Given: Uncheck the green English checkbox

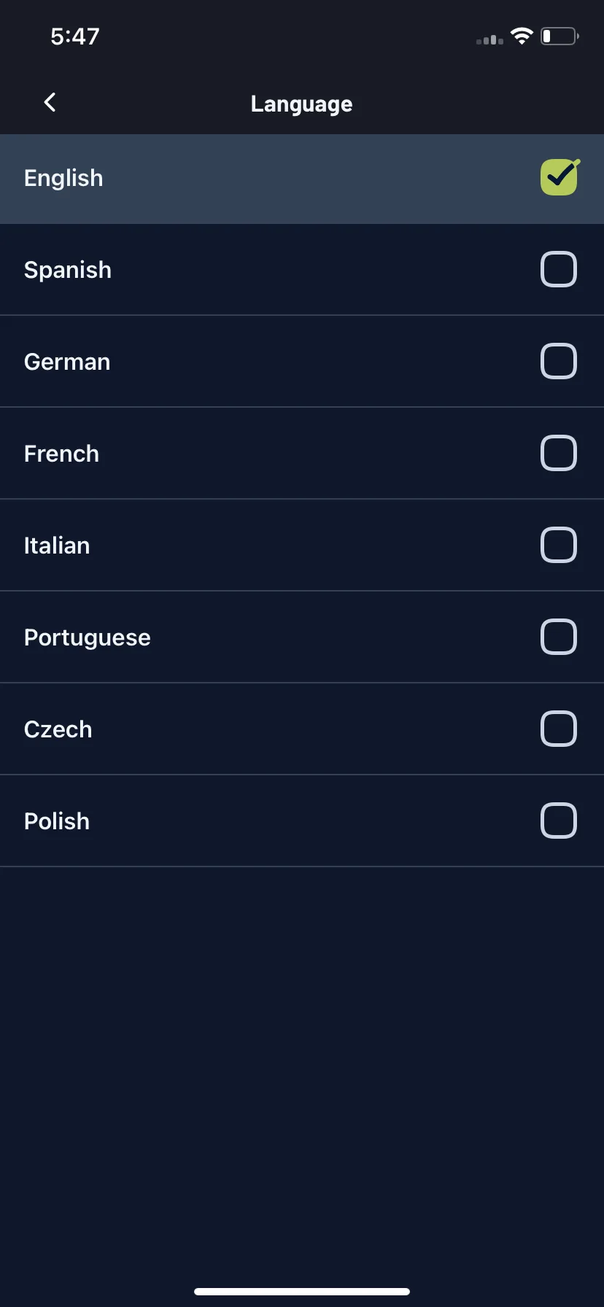Looking at the screenshot, I should (560, 177).
